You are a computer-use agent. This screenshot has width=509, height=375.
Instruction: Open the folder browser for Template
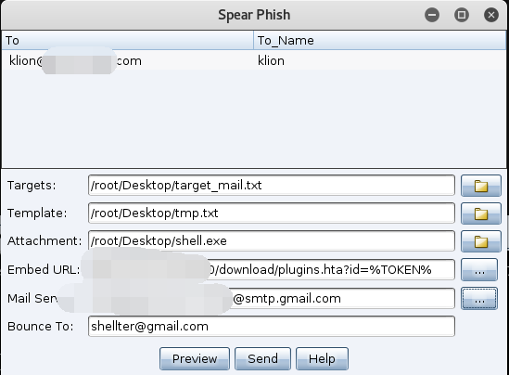[481, 213]
